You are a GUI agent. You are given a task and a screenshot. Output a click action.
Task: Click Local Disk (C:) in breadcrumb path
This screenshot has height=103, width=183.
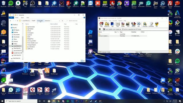click(26, 21)
